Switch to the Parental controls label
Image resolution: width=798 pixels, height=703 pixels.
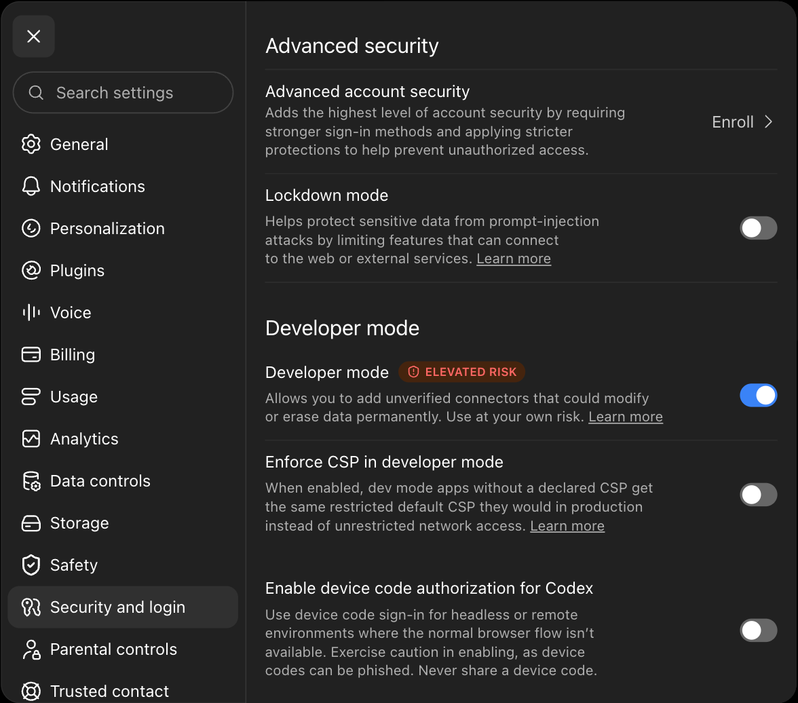(113, 649)
